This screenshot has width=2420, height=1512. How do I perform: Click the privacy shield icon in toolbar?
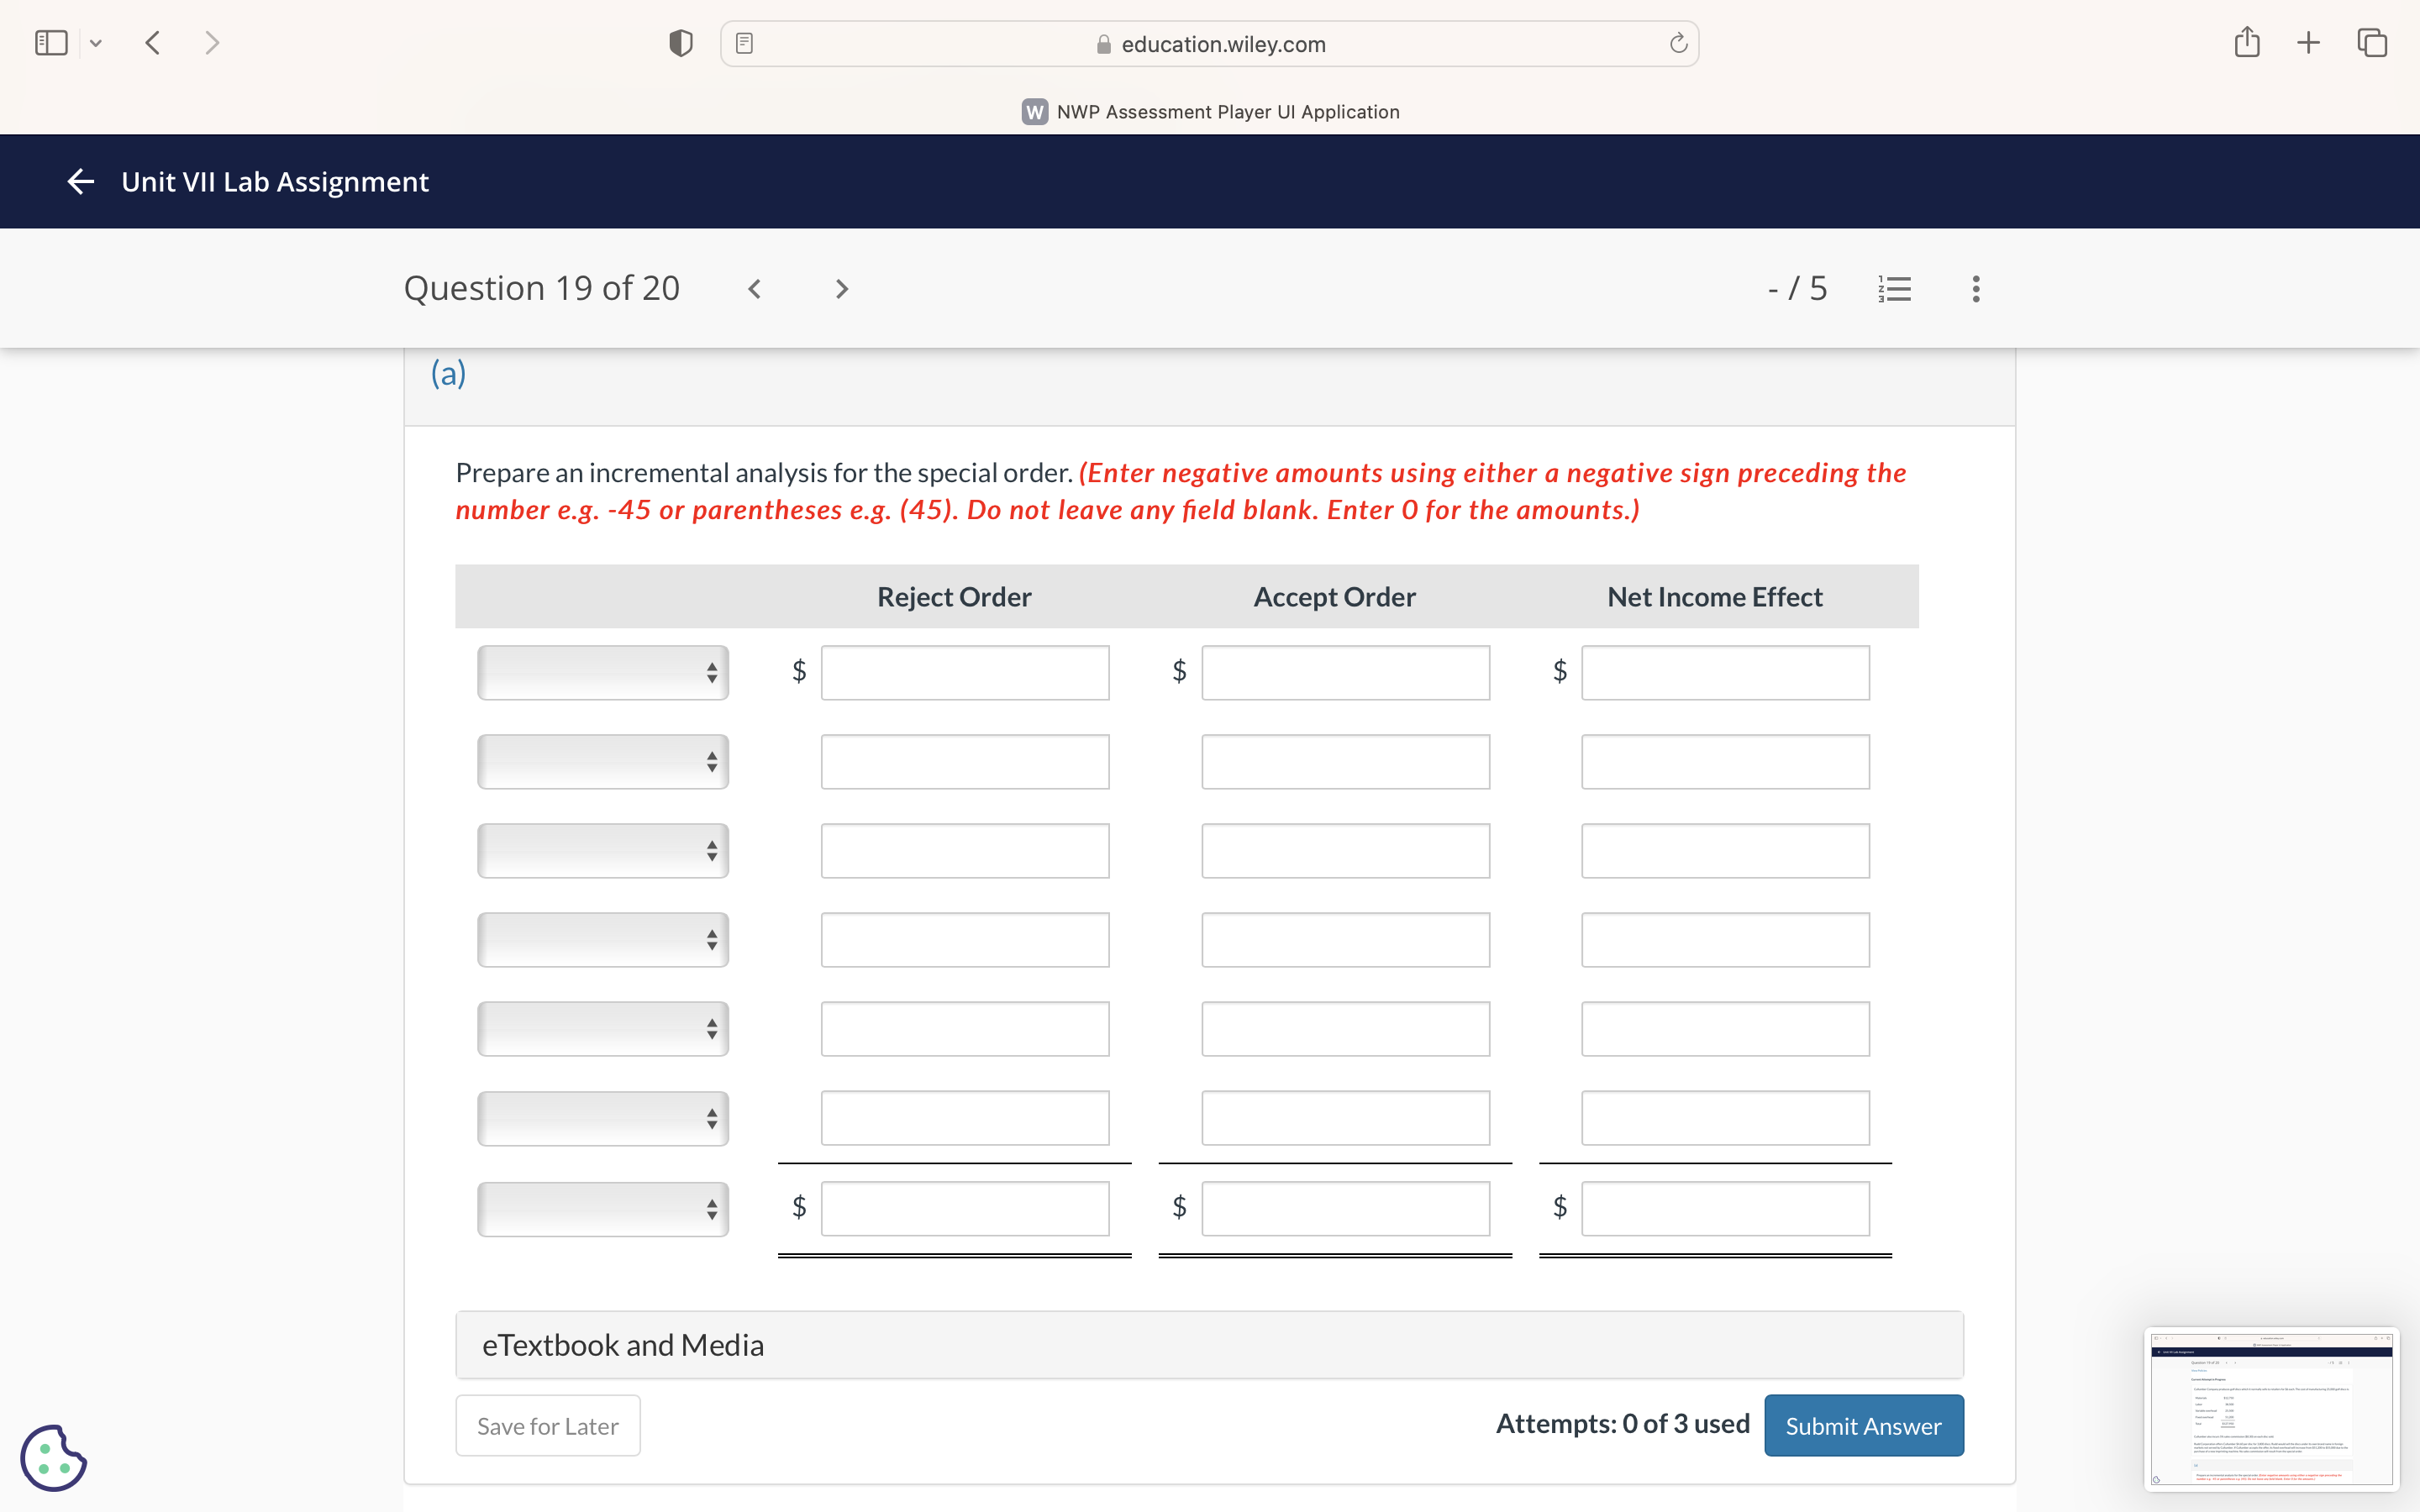pos(681,43)
